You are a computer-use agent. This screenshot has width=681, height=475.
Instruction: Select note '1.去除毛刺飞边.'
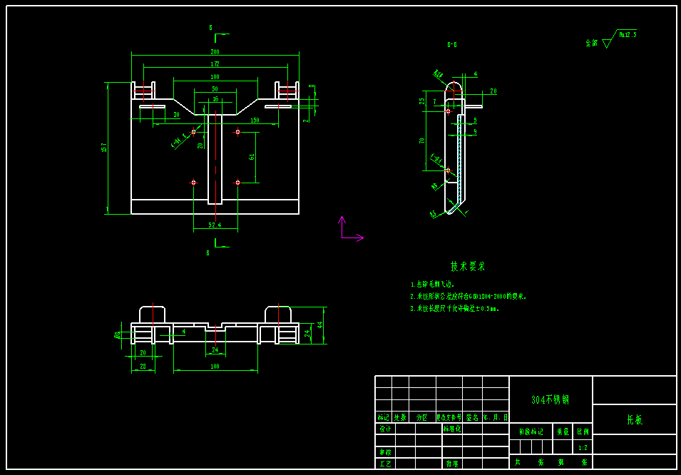tap(432, 285)
